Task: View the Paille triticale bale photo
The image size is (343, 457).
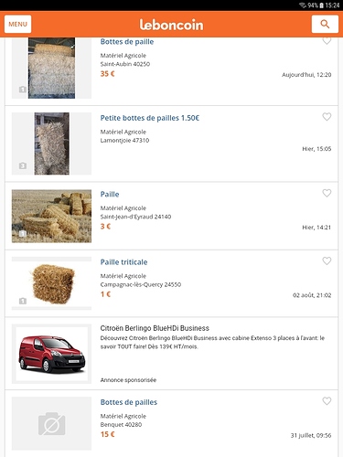Action: (51, 284)
